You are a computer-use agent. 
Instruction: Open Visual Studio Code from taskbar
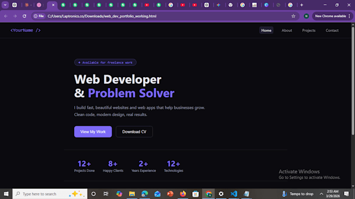(234, 194)
